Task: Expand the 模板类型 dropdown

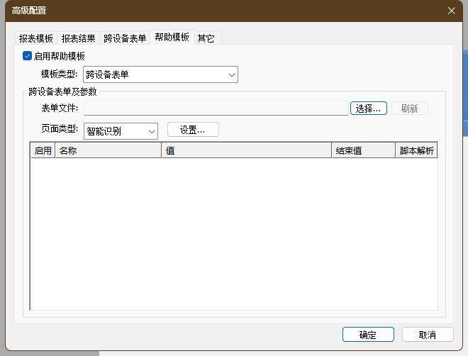Action: coord(160,74)
